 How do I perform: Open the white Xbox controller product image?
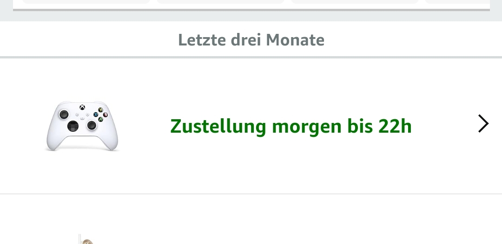pos(82,126)
